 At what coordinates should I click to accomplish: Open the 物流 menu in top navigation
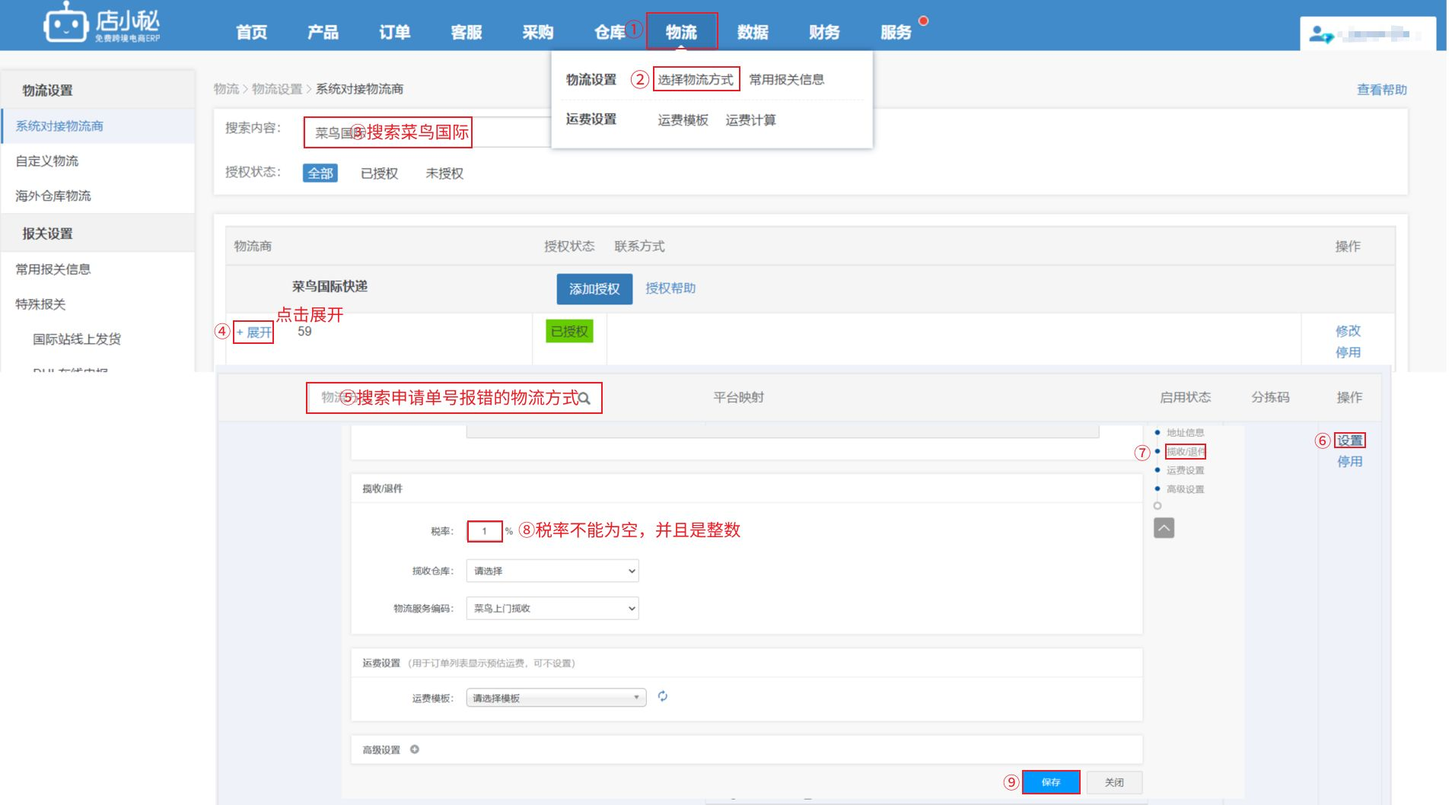(x=681, y=32)
